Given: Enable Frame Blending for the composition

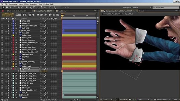Looking at the screenshot, I should [42, 15].
